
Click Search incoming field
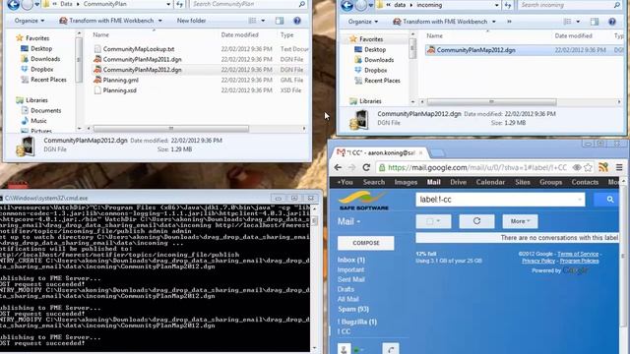pyautogui.click(x=567, y=5)
